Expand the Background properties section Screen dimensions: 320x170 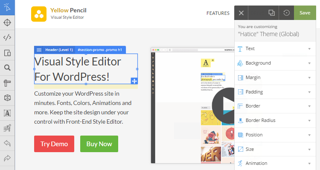pyautogui.click(x=275, y=63)
